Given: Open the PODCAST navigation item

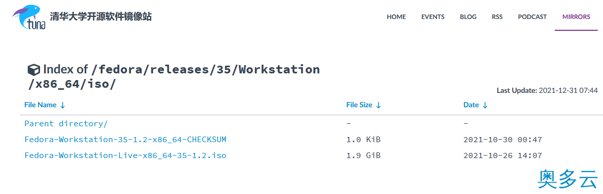Looking at the screenshot, I should (x=532, y=17).
